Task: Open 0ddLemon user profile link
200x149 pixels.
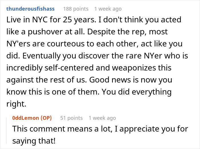Action: pos(26,118)
